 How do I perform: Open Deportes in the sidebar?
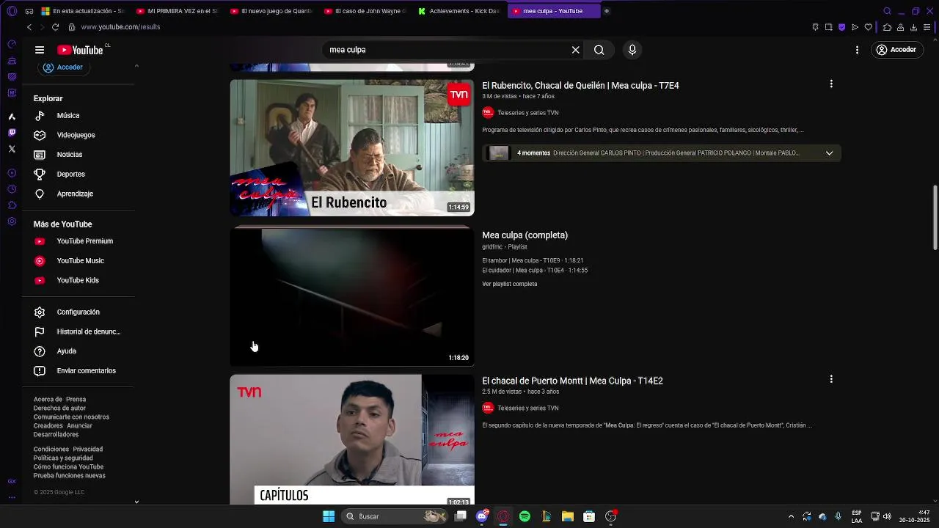click(x=70, y=175)
